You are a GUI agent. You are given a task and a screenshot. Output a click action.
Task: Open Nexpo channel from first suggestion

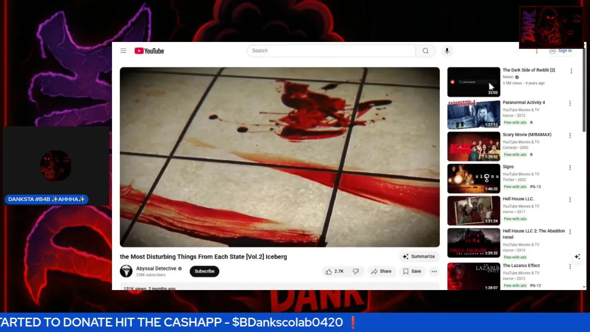point(508,77)
